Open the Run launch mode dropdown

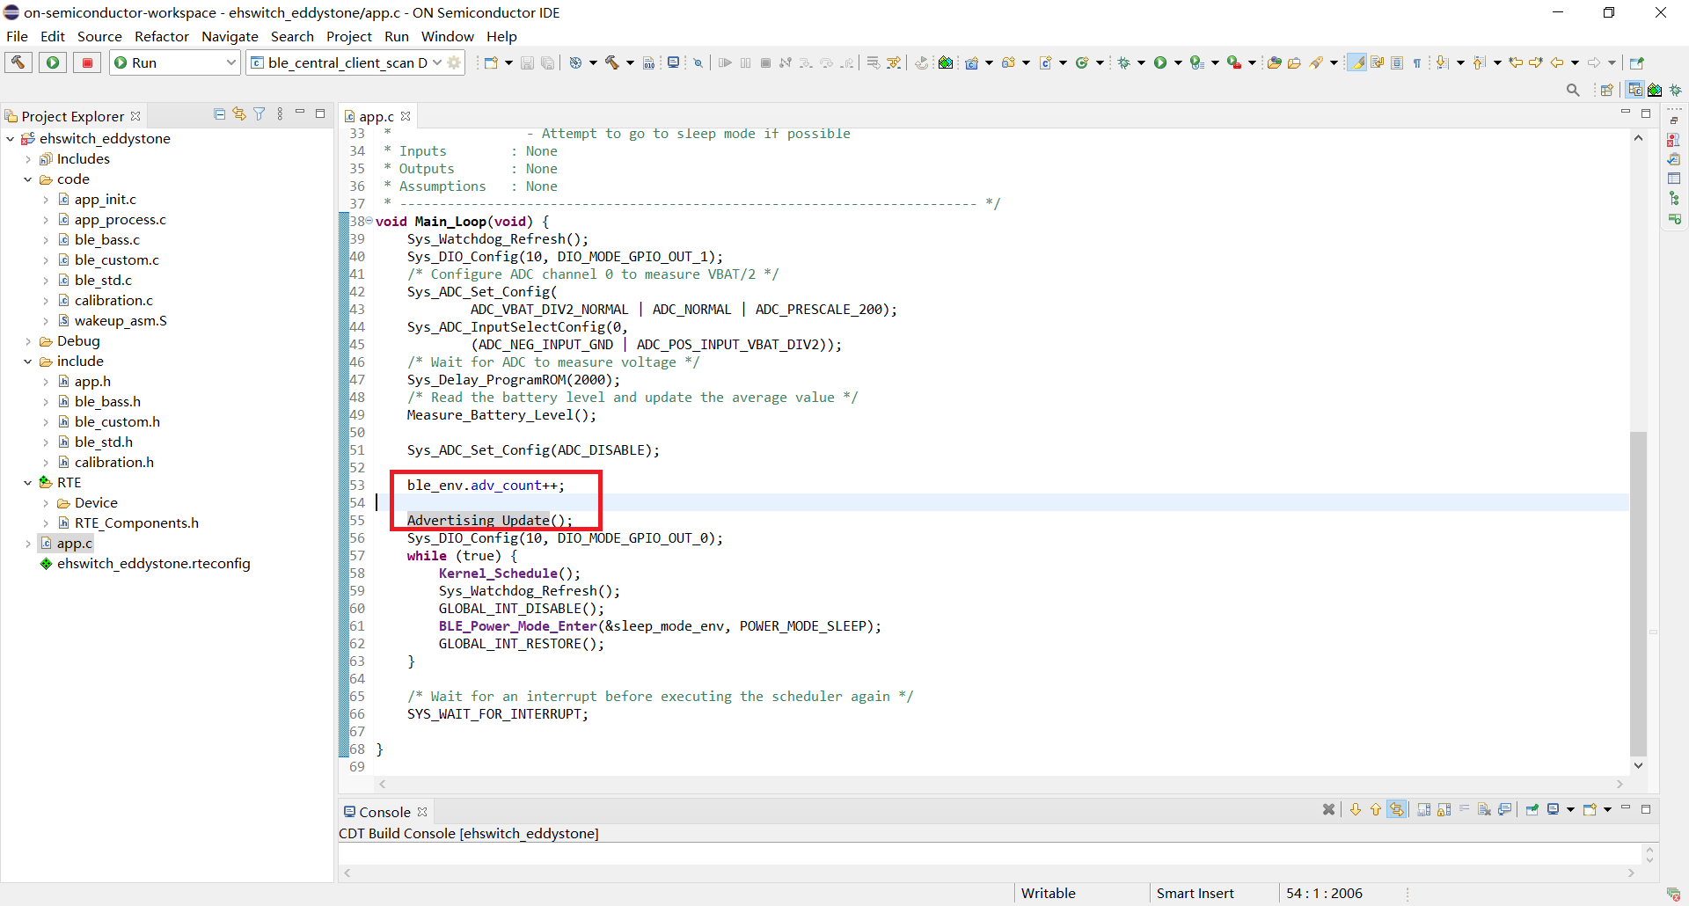(x=175, y=62)
